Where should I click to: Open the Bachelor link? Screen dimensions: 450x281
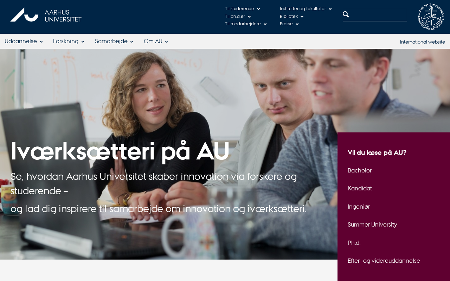coord(360,171)
